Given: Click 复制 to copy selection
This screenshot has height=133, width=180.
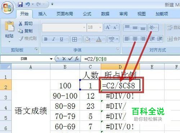Looking at the screenshot, I should click(25, 31).
